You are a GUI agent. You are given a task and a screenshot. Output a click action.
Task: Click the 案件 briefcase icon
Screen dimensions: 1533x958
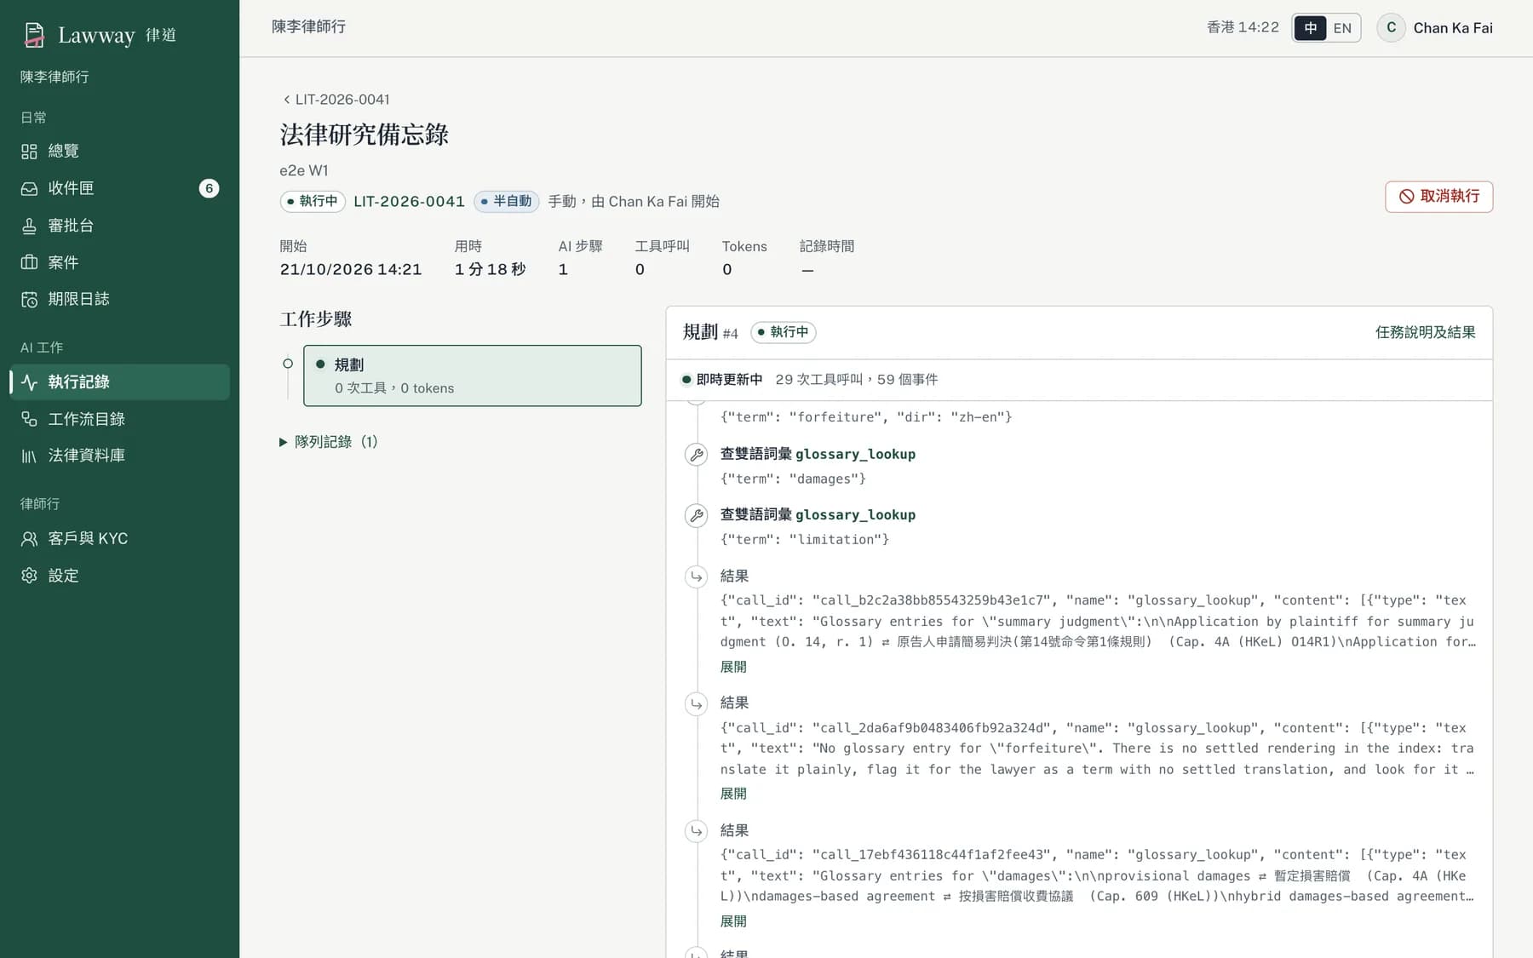[x=29, y=262]
